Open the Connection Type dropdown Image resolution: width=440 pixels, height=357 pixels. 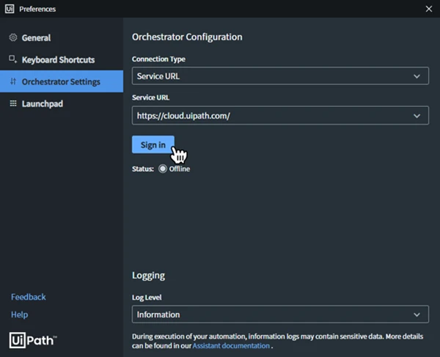(x=280, y=76)
